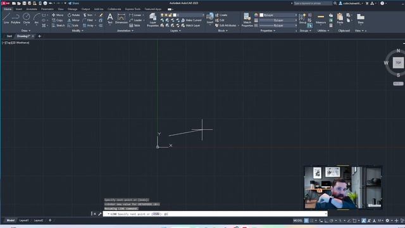Click the Make Current layer button
405x228 pixels.
(x=191, y=20)
